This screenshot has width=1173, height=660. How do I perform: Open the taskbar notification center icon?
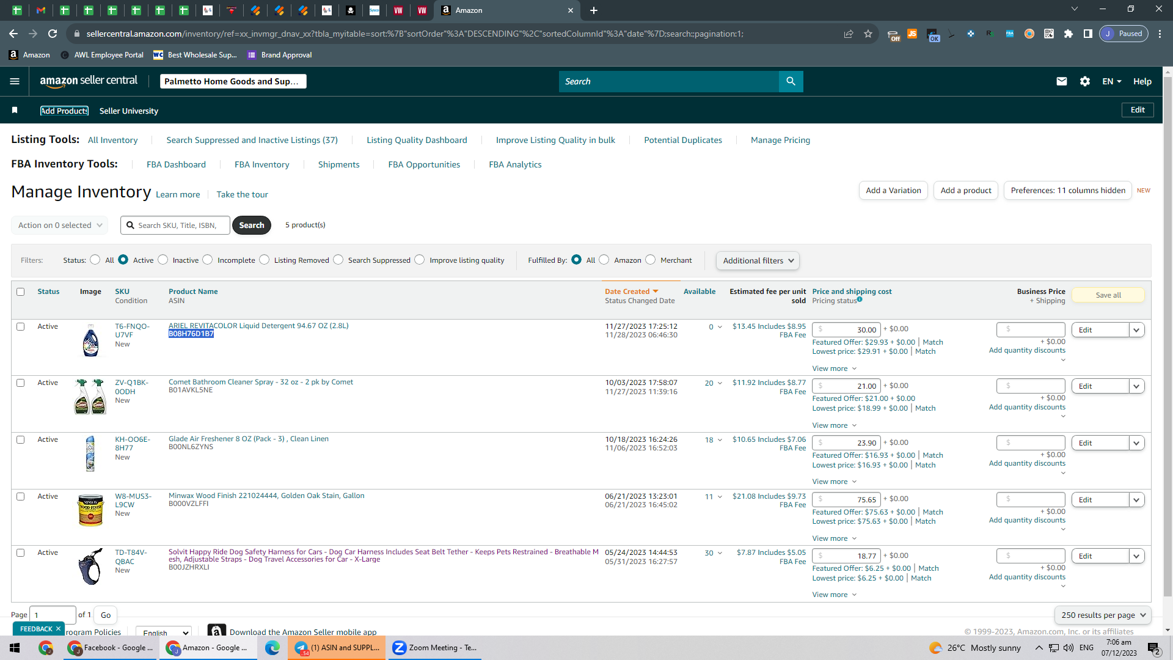pyautogui.click(x=1154, y=648)
